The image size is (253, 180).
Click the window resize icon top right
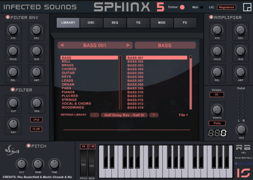pos(247,7)
